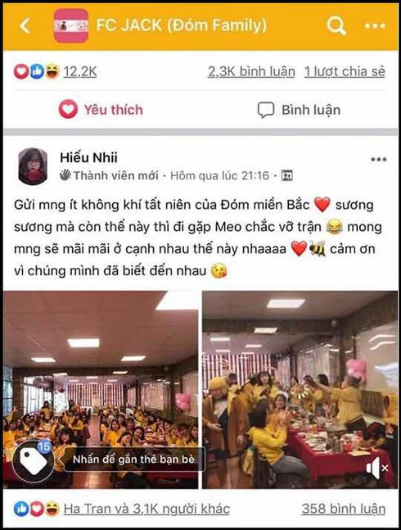Tap the tag friends icon with 15 badge
This screenshot has width=401, height=530.
tap(33, 461)
